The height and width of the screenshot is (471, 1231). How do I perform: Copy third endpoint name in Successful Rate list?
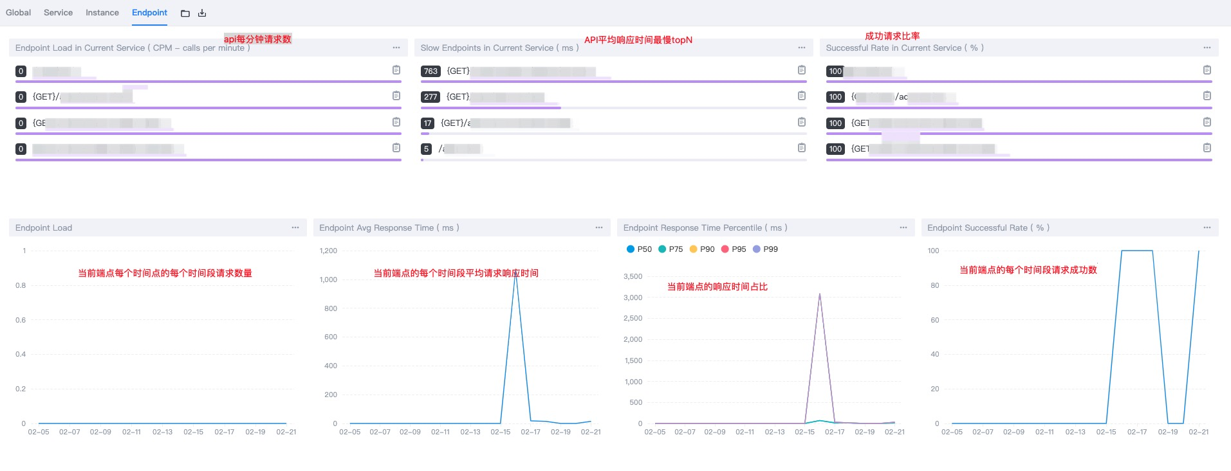1207,122
